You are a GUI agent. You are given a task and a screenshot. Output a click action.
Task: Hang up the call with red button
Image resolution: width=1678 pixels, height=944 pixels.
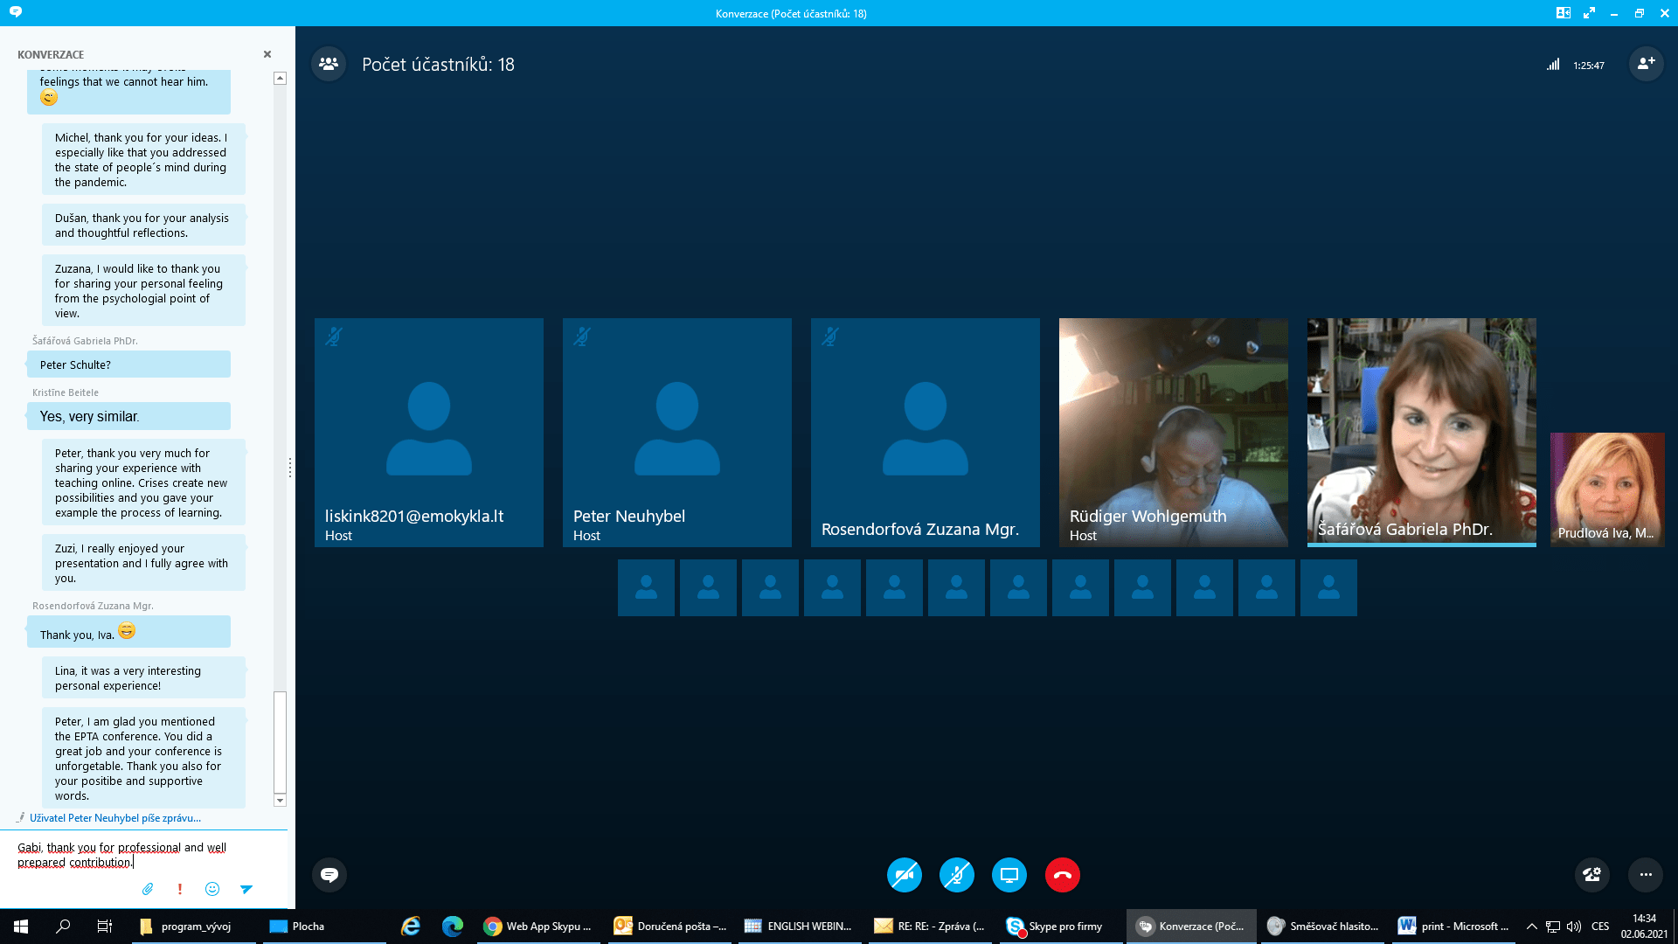click(x=1062, y=875)
